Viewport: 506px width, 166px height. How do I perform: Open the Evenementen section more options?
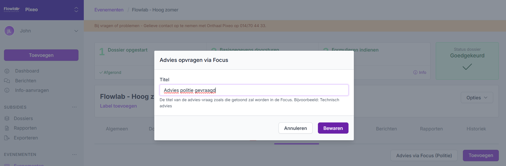[74, 154]
